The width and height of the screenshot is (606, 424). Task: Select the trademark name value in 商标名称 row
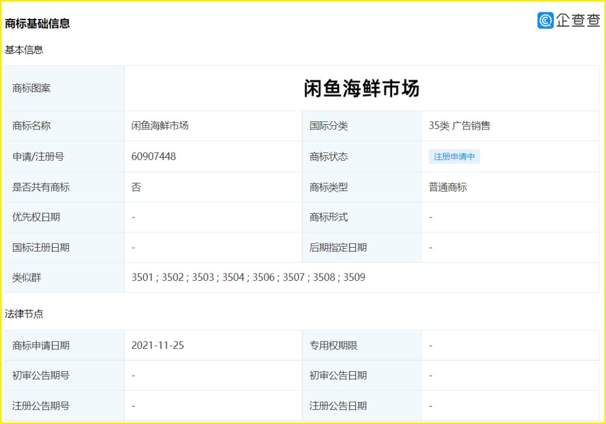point(160,126)
